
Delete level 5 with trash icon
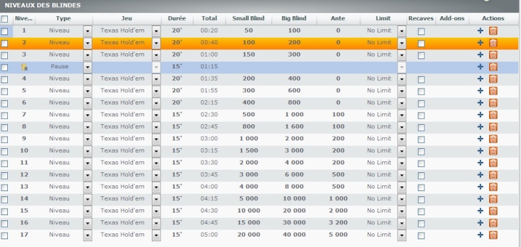pos(494,91)
